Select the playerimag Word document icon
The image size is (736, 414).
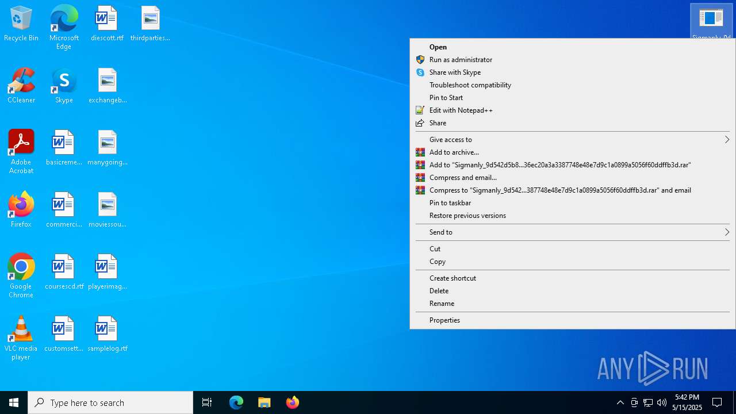pos(108,273)
